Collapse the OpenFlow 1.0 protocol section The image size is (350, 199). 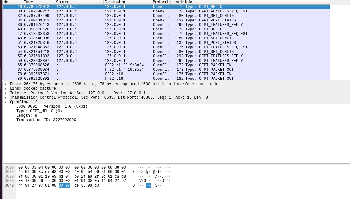6,102
